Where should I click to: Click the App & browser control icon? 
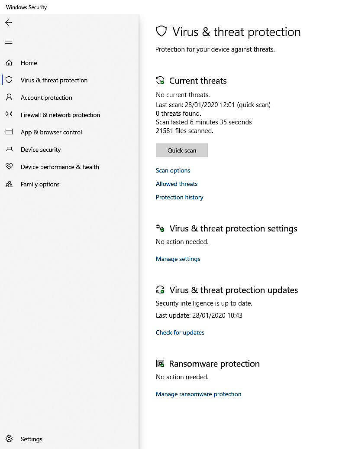[10, 132]
